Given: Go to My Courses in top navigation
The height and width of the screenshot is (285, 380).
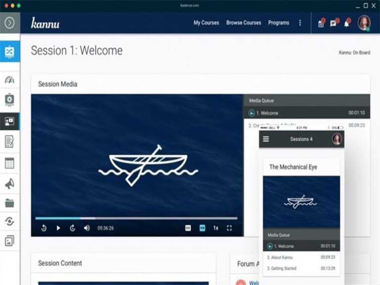Looking at the screenshot, I should [206, 23].
